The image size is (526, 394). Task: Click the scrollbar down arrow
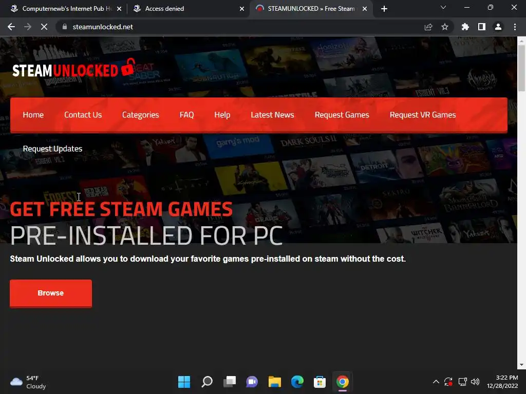[521, 365]
